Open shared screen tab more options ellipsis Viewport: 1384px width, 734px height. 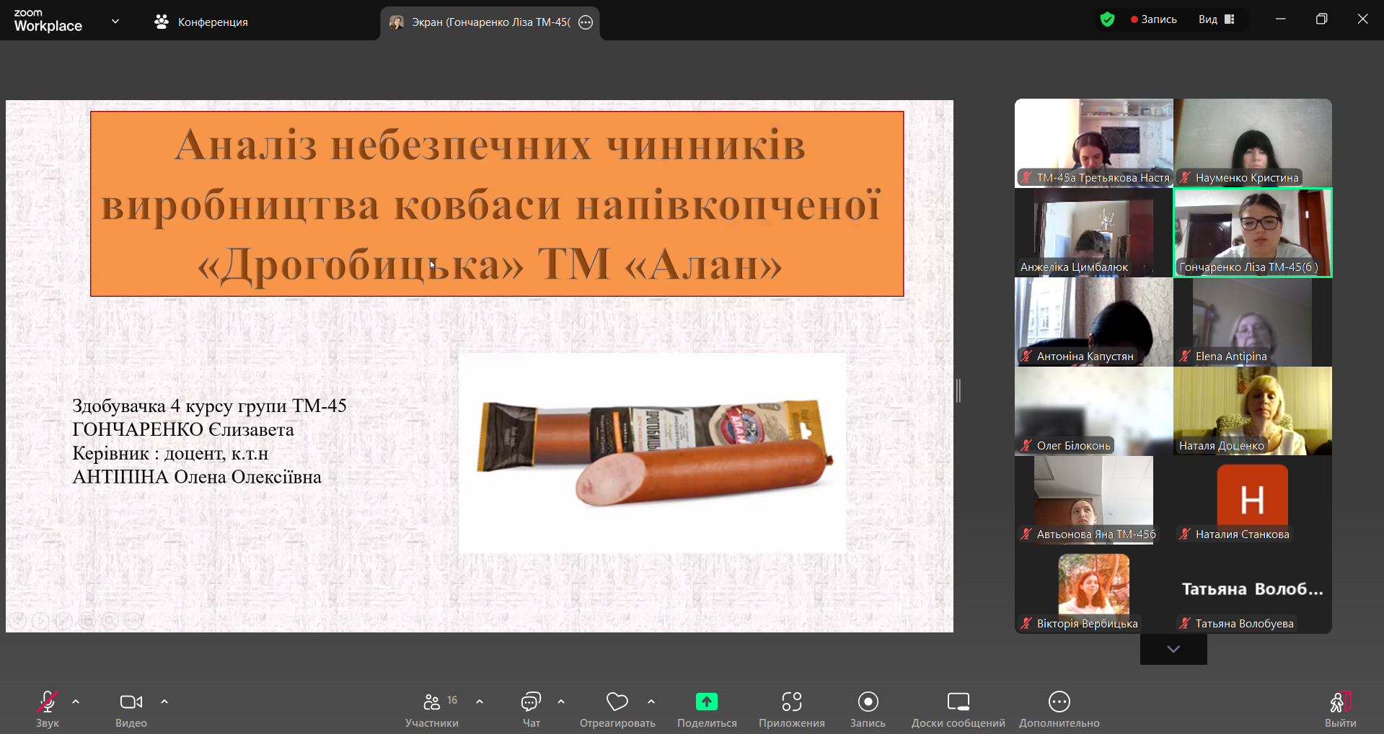pyautogui.click(x=586, y=22)
